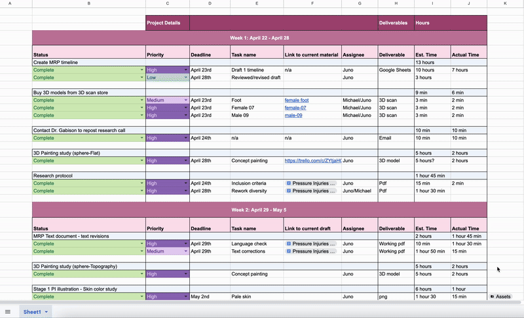Select Week 1 Link to current material header

312,52
